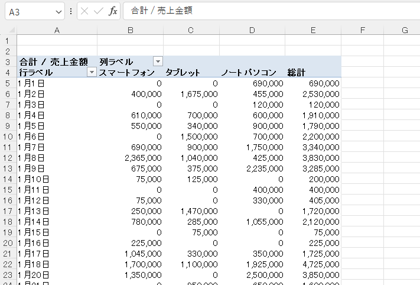
Task: Select row 3 header
Action: coord(8,62)
